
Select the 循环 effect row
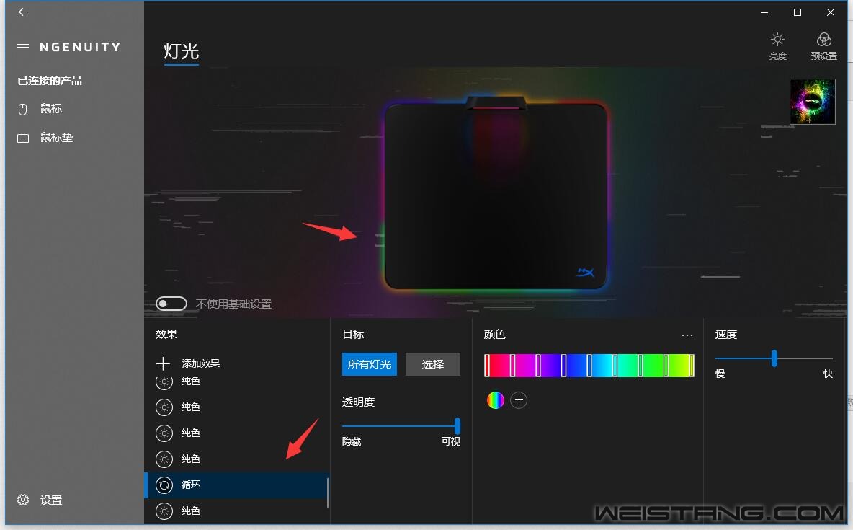236,485
